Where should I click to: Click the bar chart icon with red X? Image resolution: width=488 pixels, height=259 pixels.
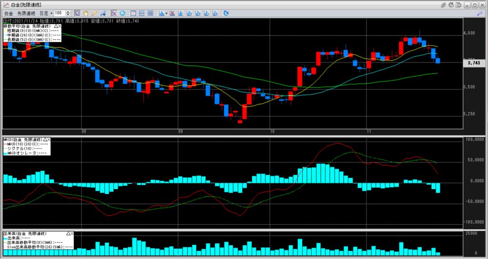coord(172,13)
